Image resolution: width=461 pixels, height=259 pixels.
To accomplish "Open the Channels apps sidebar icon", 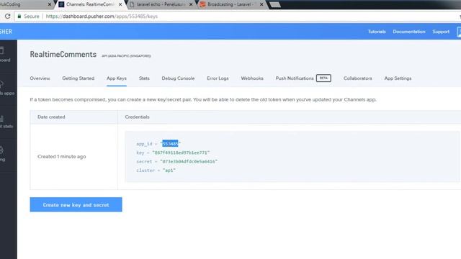I will pyautogui.click(x=6, y=88).
